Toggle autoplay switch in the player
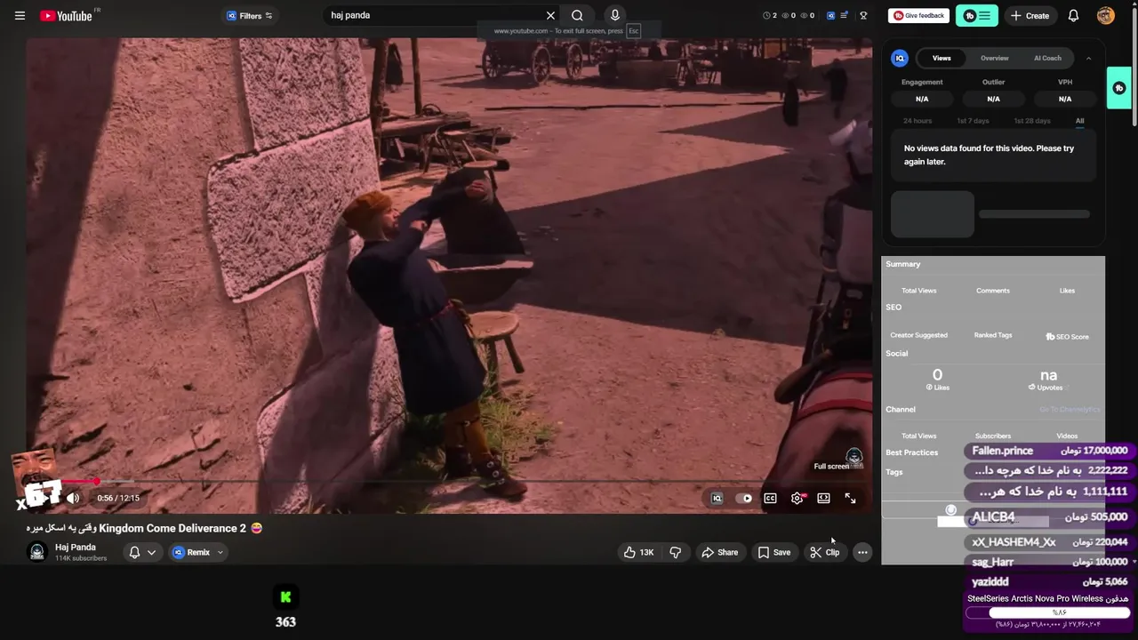Viewport: 1138px width, 640px height. (744, 498)
